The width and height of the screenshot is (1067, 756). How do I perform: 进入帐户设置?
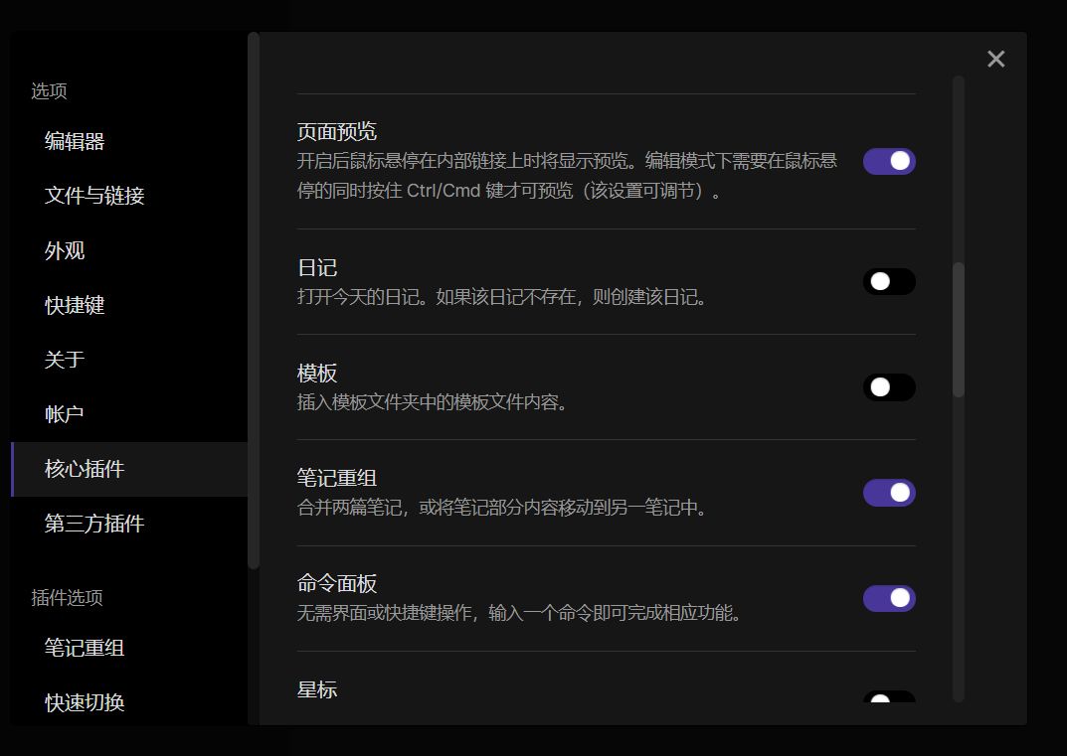point(64,414)
